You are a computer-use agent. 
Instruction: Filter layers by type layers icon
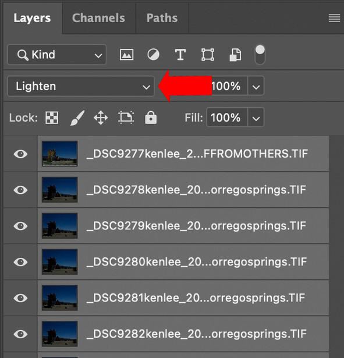click(180, 55)
